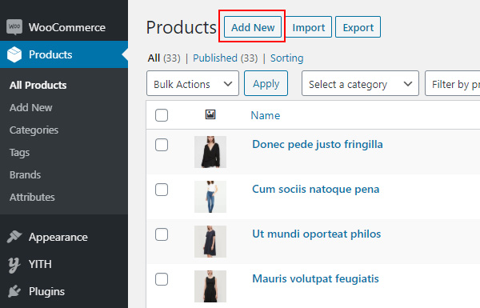Viewport: 480px width, 308px height.
Task: Open Appearance menu in sidebar
Action: click(x=64, y=237)
